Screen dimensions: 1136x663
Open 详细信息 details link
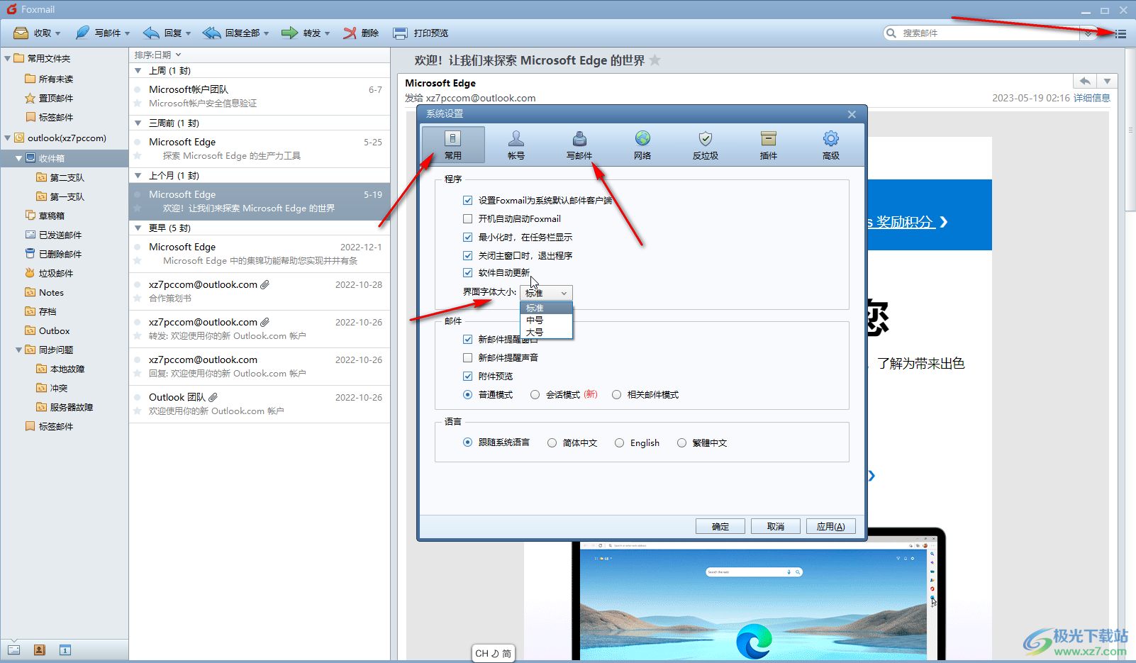coord(1092,98)
